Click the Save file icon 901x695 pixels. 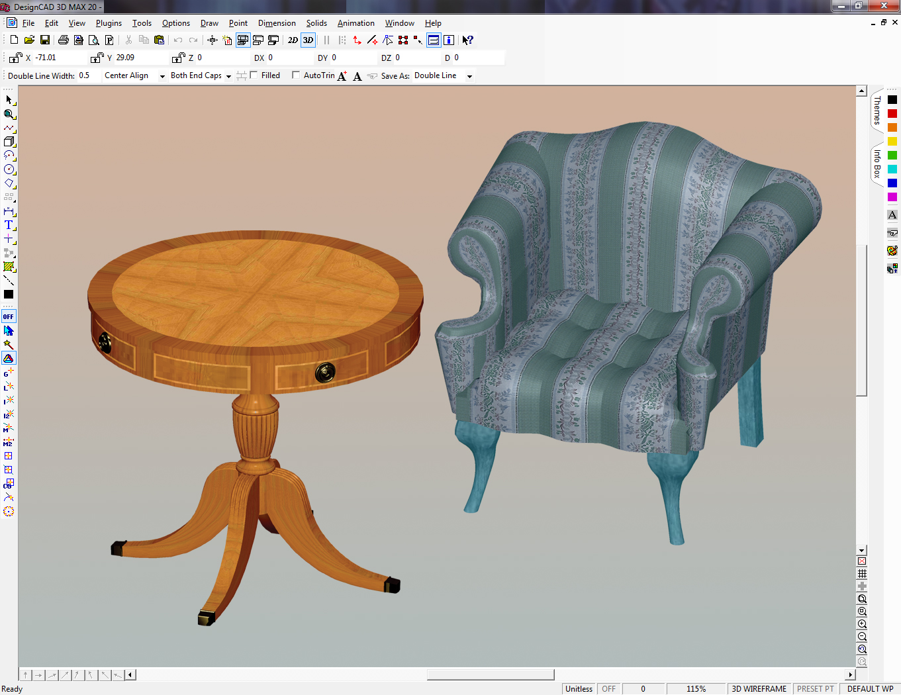point(45,40)
